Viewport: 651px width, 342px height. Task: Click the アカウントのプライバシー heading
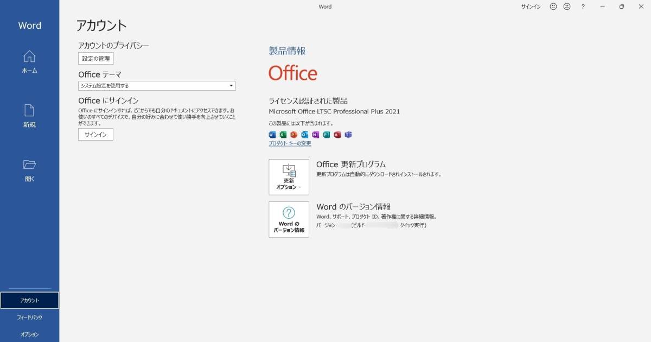[113, 46]
